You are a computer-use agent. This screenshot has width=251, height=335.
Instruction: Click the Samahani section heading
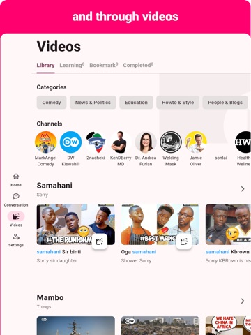click(54, 186)
